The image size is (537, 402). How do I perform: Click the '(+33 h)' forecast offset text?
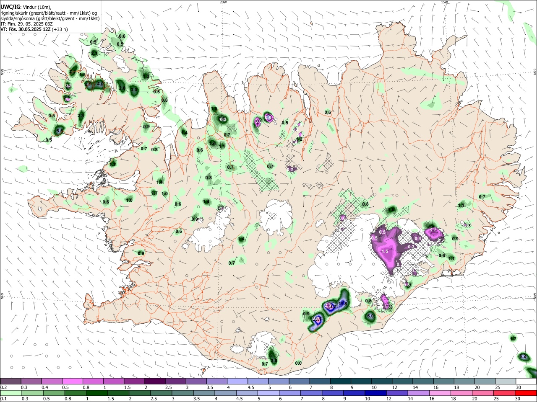click(x=60, y=29)
